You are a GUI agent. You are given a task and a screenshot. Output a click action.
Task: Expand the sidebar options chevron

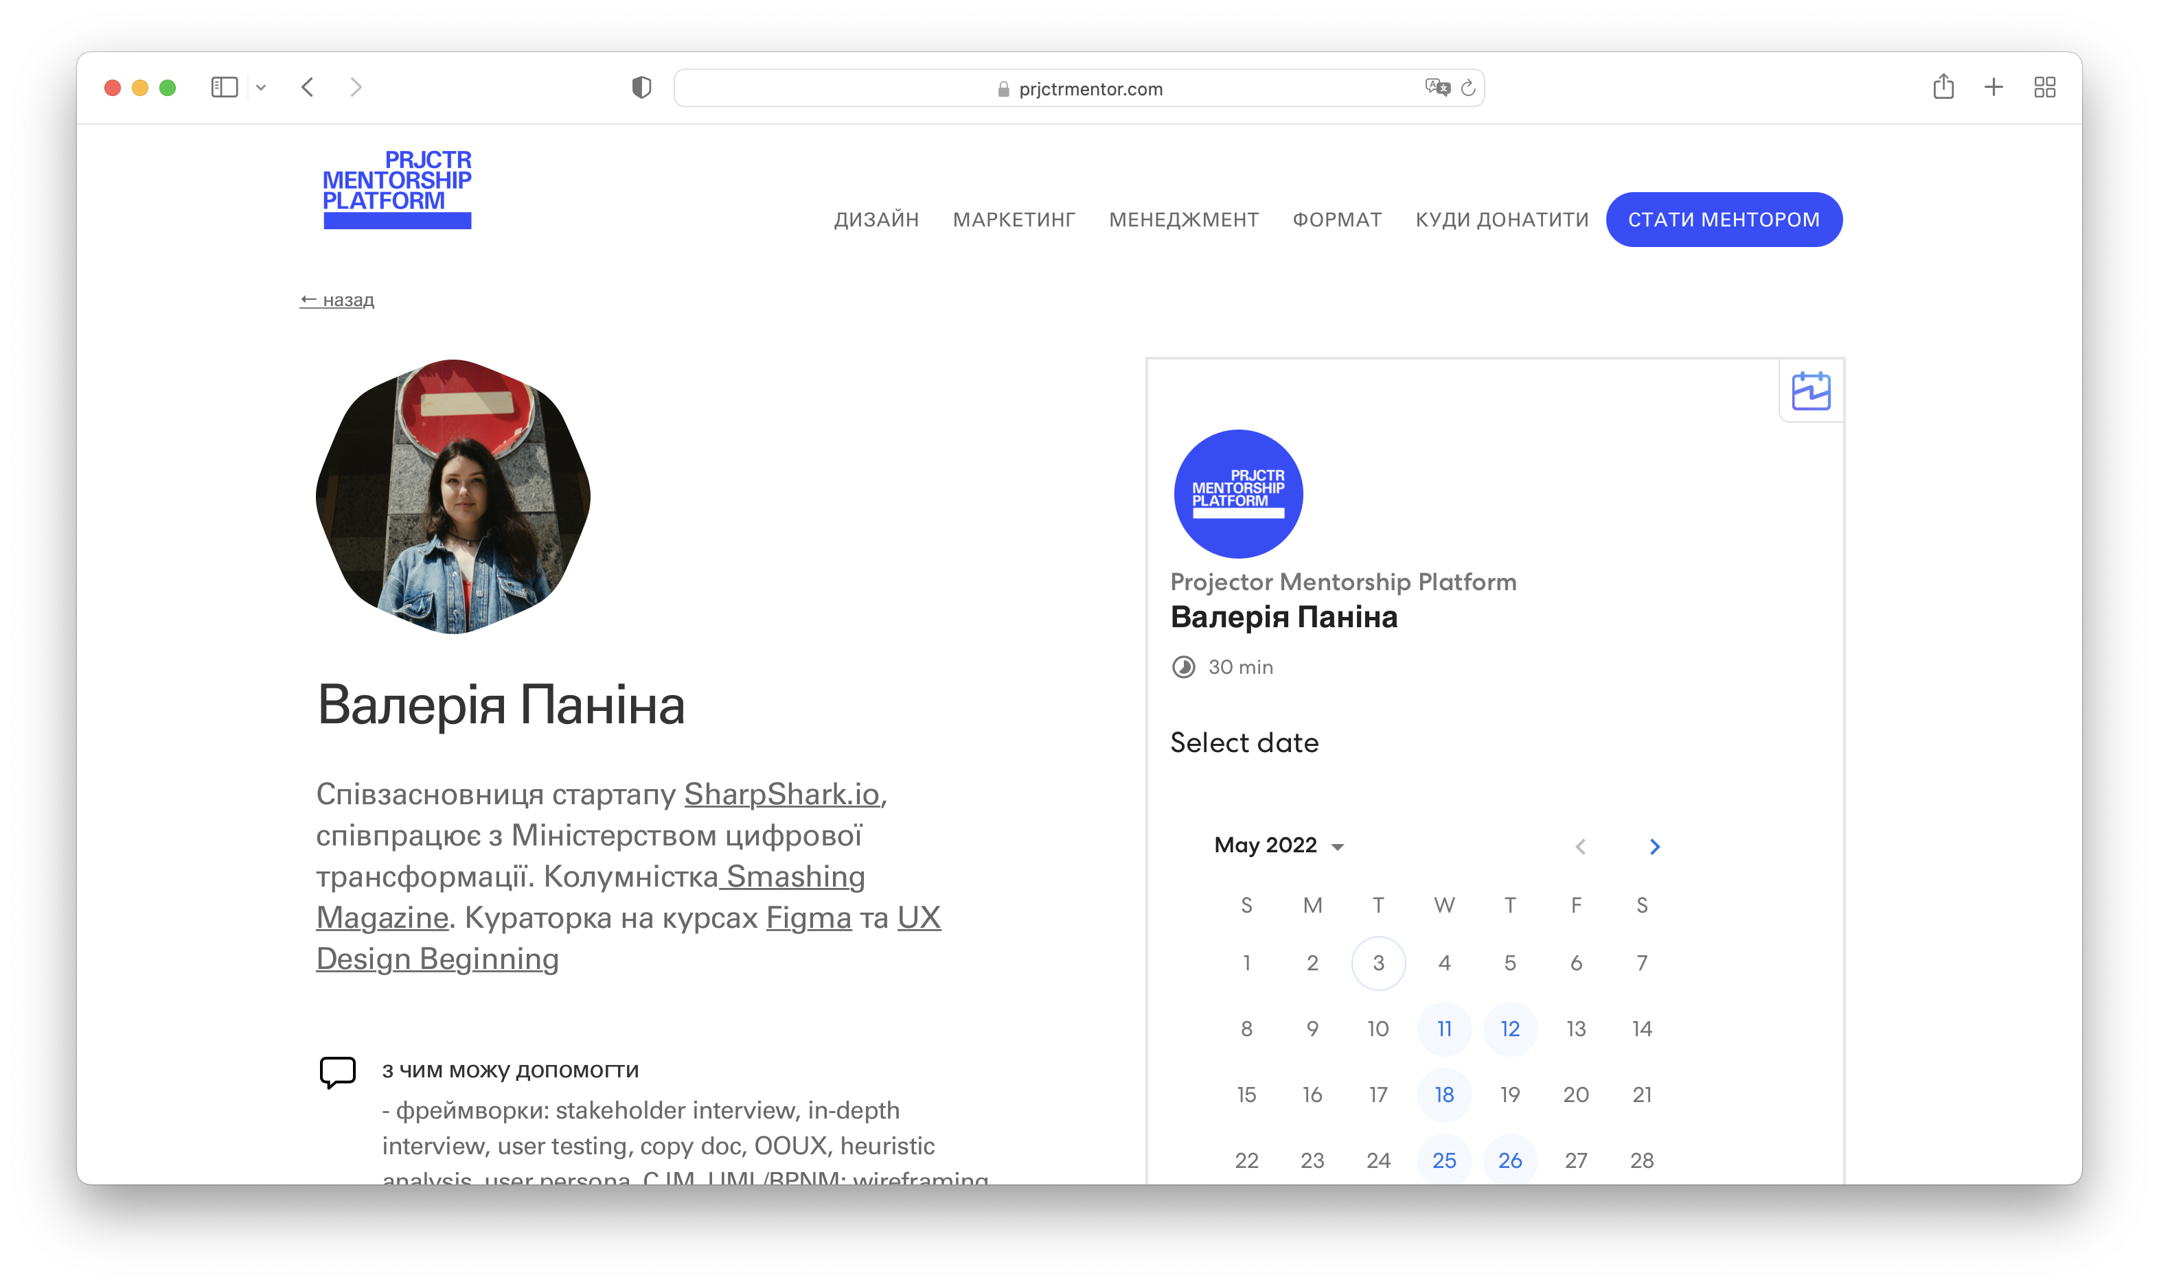[x=261, y=88]
